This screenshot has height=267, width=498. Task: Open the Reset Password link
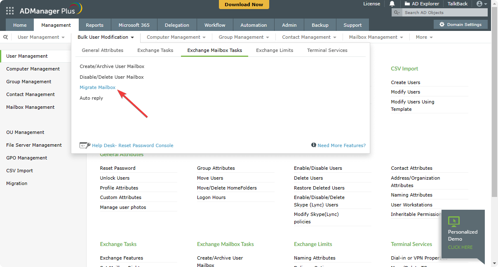(x=118, y=168)
